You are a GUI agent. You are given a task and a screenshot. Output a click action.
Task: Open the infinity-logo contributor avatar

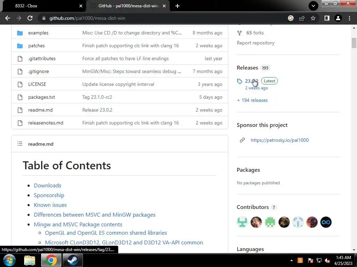tap(326, 222)
